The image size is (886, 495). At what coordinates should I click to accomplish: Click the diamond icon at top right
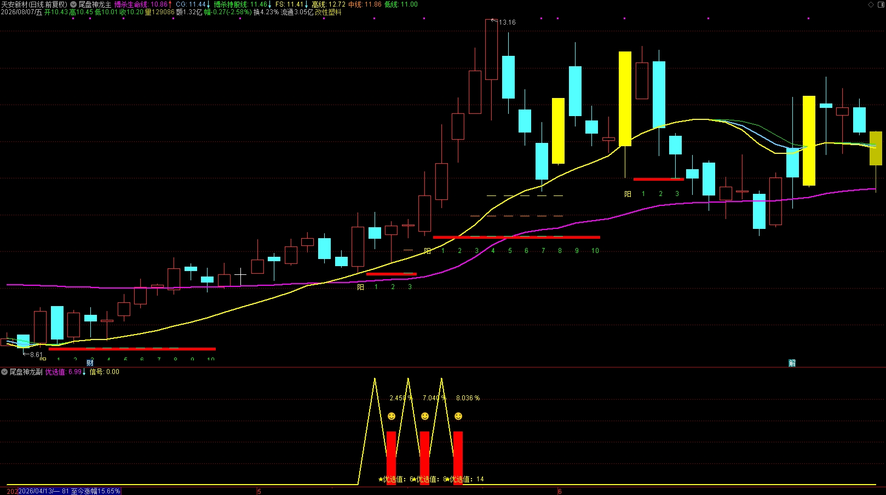871,4
